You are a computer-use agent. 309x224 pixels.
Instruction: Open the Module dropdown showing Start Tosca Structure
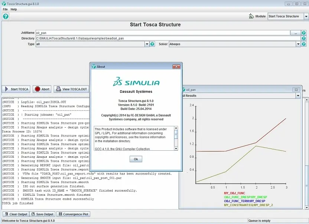tap(288, 16)
